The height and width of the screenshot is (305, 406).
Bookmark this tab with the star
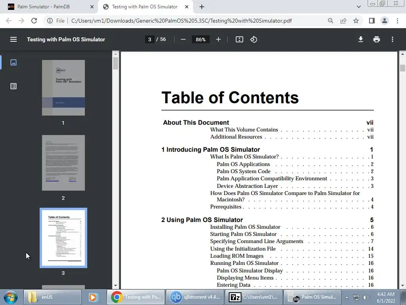point(356,21)
